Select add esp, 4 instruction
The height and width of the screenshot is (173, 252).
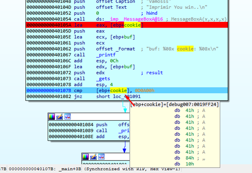coord(127,85)
